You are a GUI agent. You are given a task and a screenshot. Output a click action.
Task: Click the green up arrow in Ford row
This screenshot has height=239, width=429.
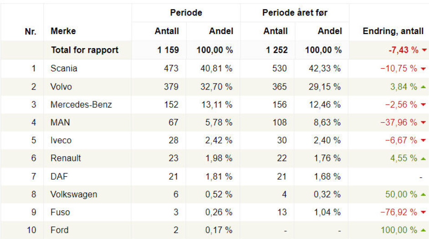click(424, 230)
